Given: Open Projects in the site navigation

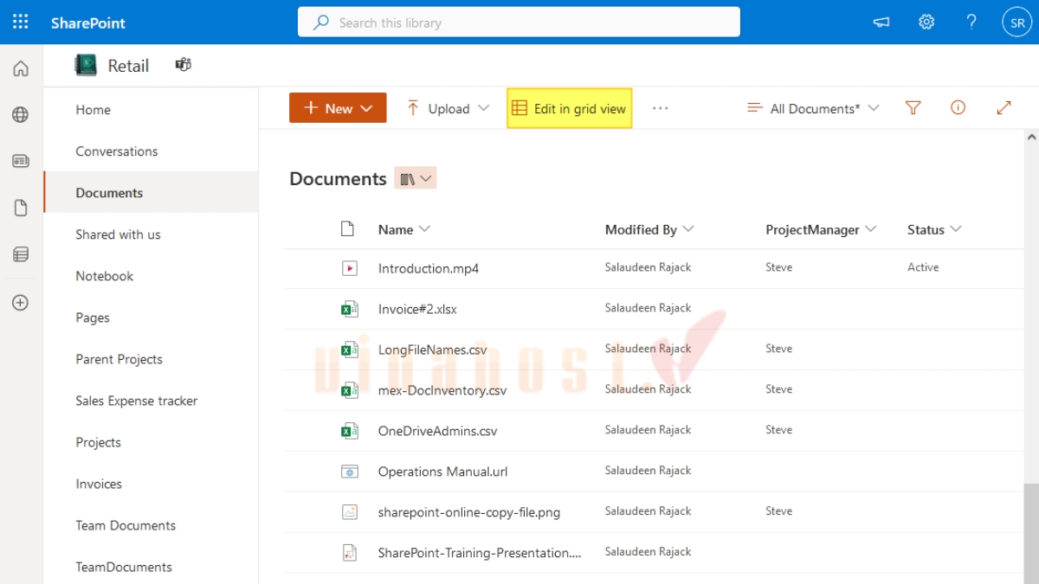Looking at the screenshot, I should (98, 442).
